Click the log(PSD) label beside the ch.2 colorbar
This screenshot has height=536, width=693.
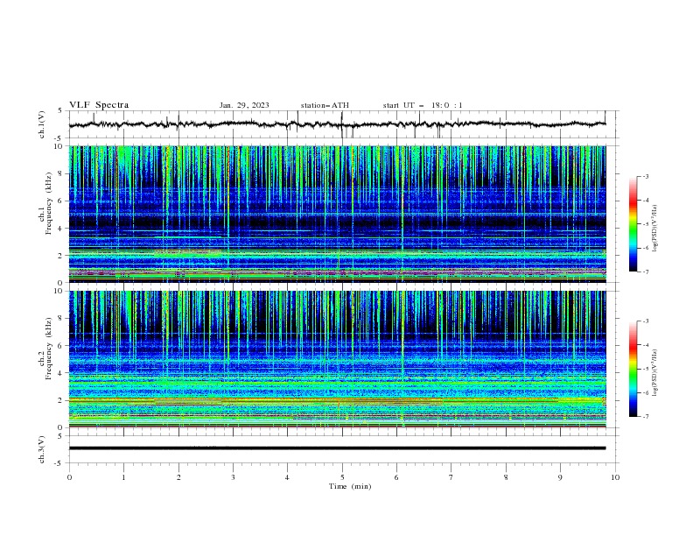pyautogui.click(x=654, y=372)
